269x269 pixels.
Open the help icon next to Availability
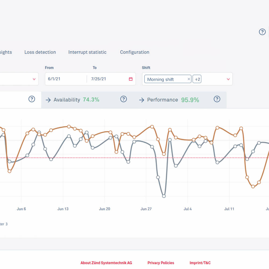123,99
